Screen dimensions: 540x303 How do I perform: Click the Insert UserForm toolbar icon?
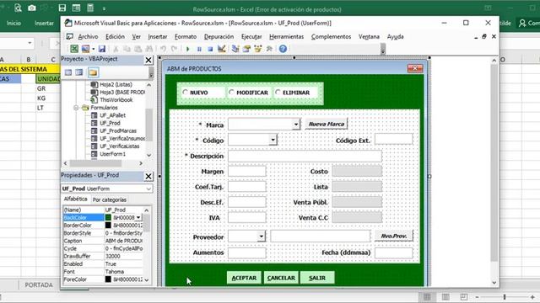(x=85, y=49)
